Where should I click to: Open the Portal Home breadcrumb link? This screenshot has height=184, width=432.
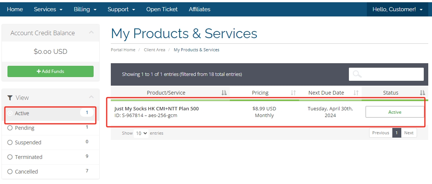[x=123, y=50]
